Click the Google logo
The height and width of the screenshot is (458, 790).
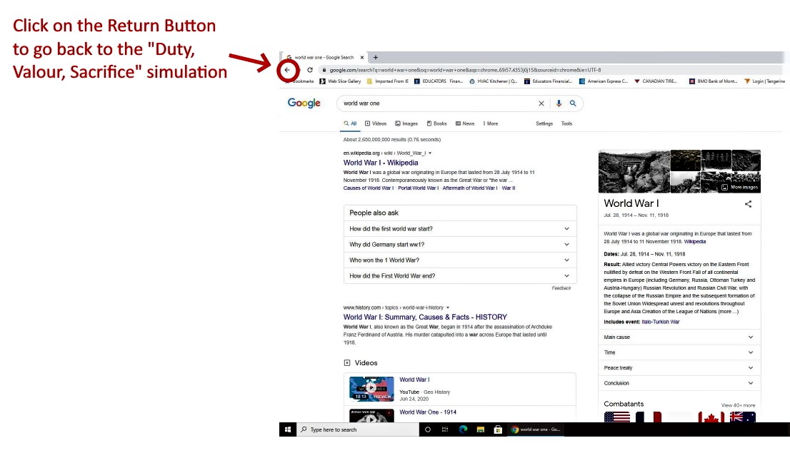304,103
